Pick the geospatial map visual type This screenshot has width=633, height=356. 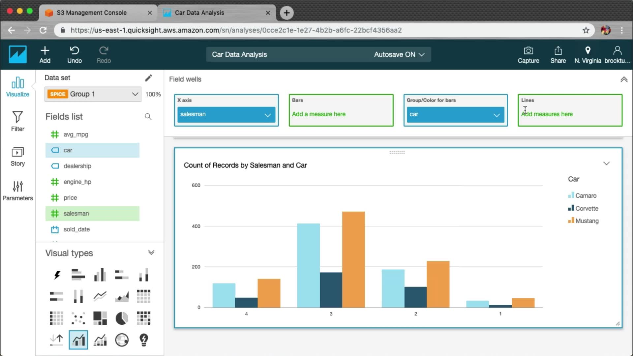(122, 340)
